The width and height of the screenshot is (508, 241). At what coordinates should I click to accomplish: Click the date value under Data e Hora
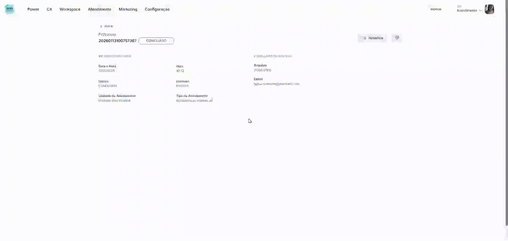(106, 71)
